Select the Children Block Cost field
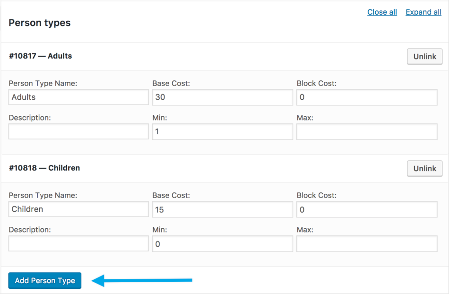The height and width of the screenshot is (294, 449). [x=366, y=209]
